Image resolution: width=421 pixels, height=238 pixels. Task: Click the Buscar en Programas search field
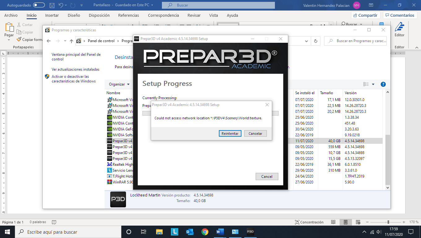tap(355, 41)
